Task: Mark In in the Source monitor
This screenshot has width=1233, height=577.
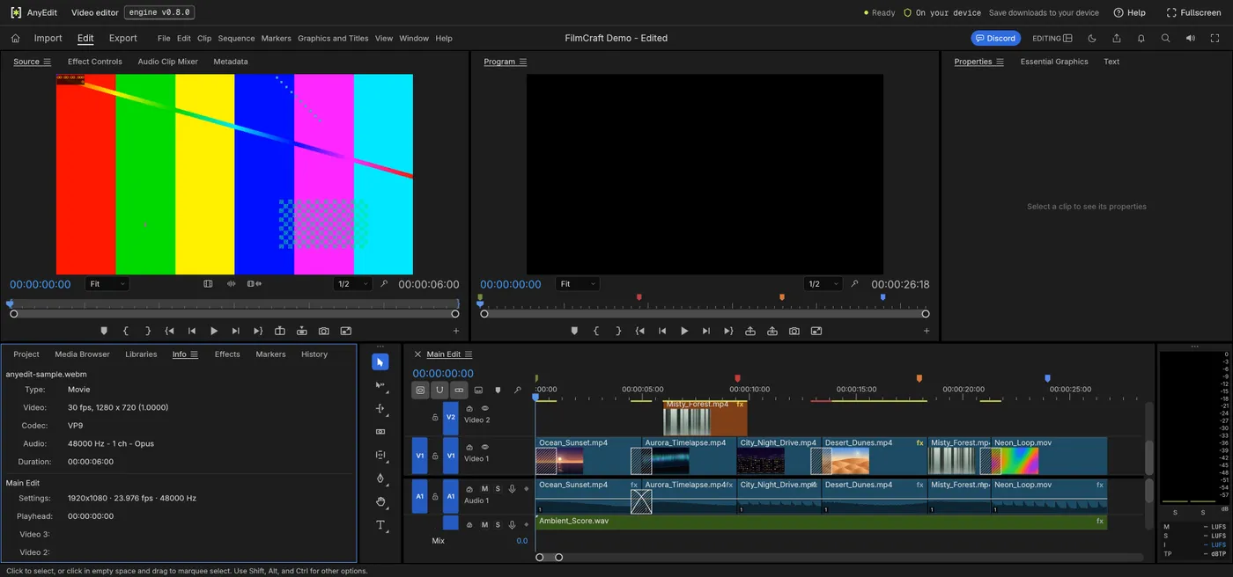Action: point(125,331)
